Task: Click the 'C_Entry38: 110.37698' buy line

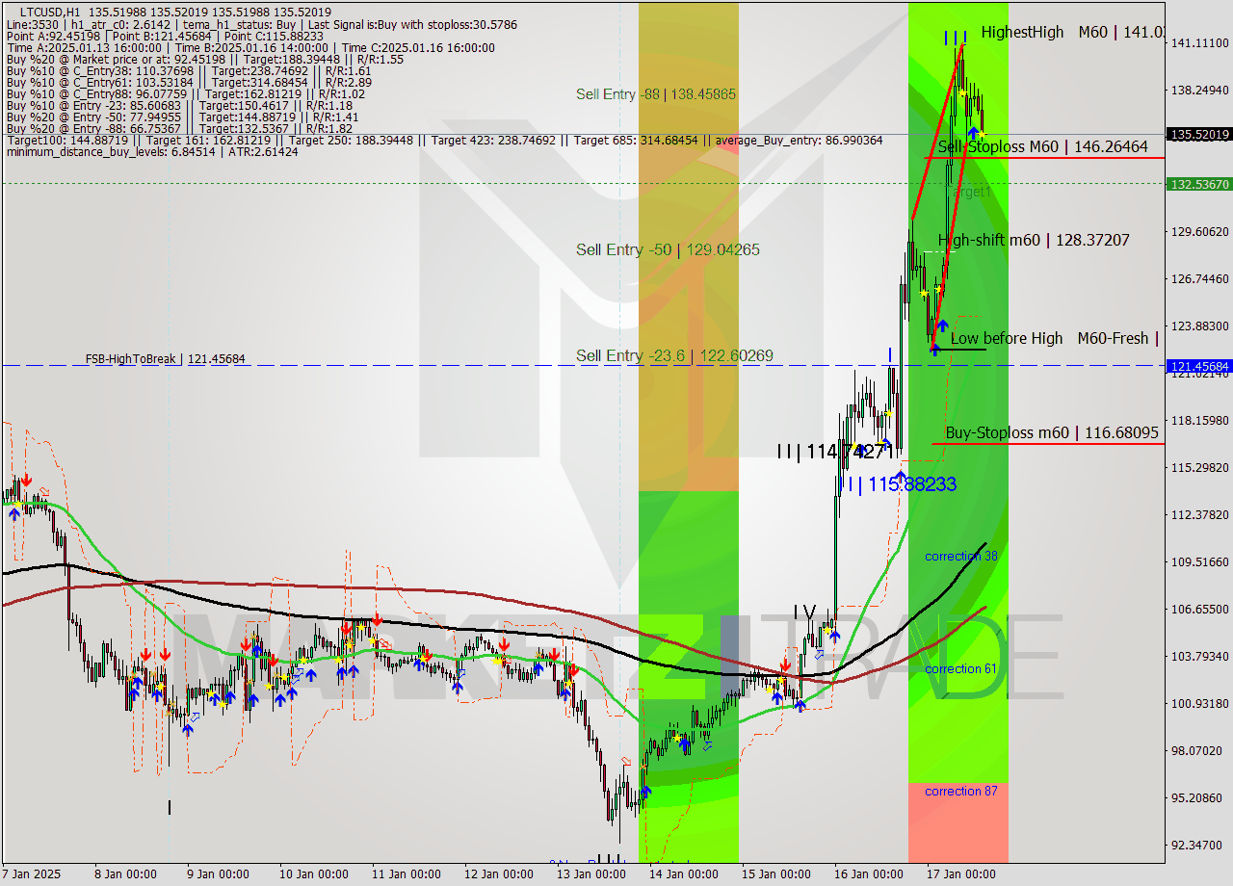Action: (x=189, y=70)
